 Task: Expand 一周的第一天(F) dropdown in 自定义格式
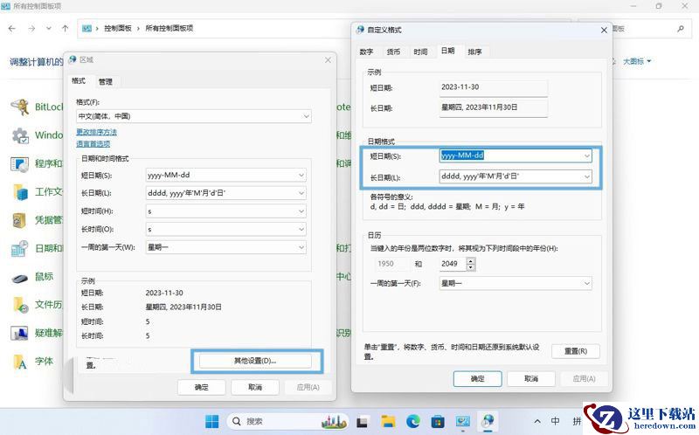(x=586, y=284)
